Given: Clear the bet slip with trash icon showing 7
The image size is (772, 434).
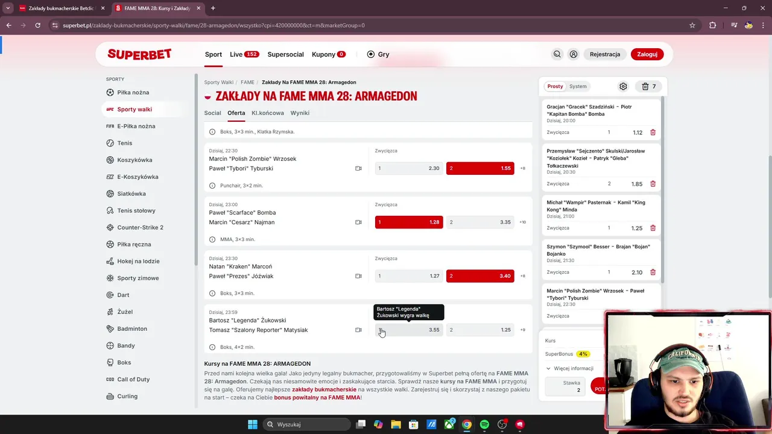Looking at the screenshot, I should (x=649, y=86).
